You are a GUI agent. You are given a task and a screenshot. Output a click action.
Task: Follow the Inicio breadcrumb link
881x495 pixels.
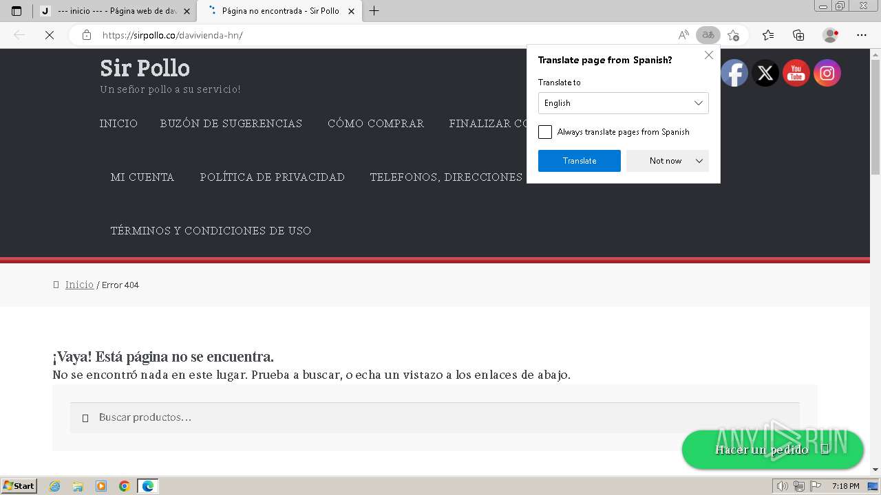(x=79, y=285)
